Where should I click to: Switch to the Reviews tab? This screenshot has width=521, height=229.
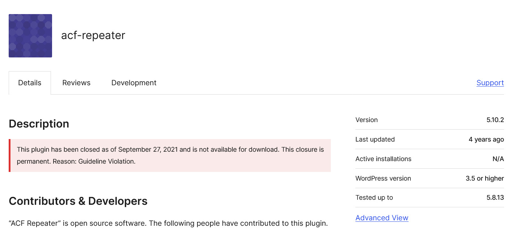76,83
